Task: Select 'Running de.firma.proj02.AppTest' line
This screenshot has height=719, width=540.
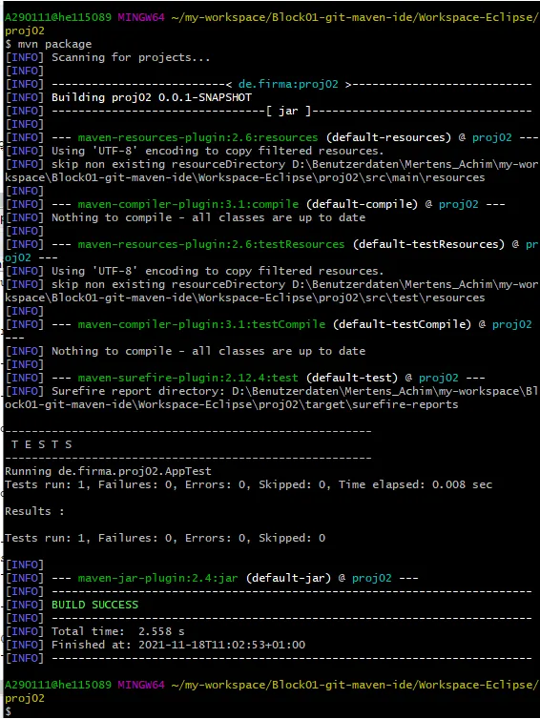Action: pos(108,471)
